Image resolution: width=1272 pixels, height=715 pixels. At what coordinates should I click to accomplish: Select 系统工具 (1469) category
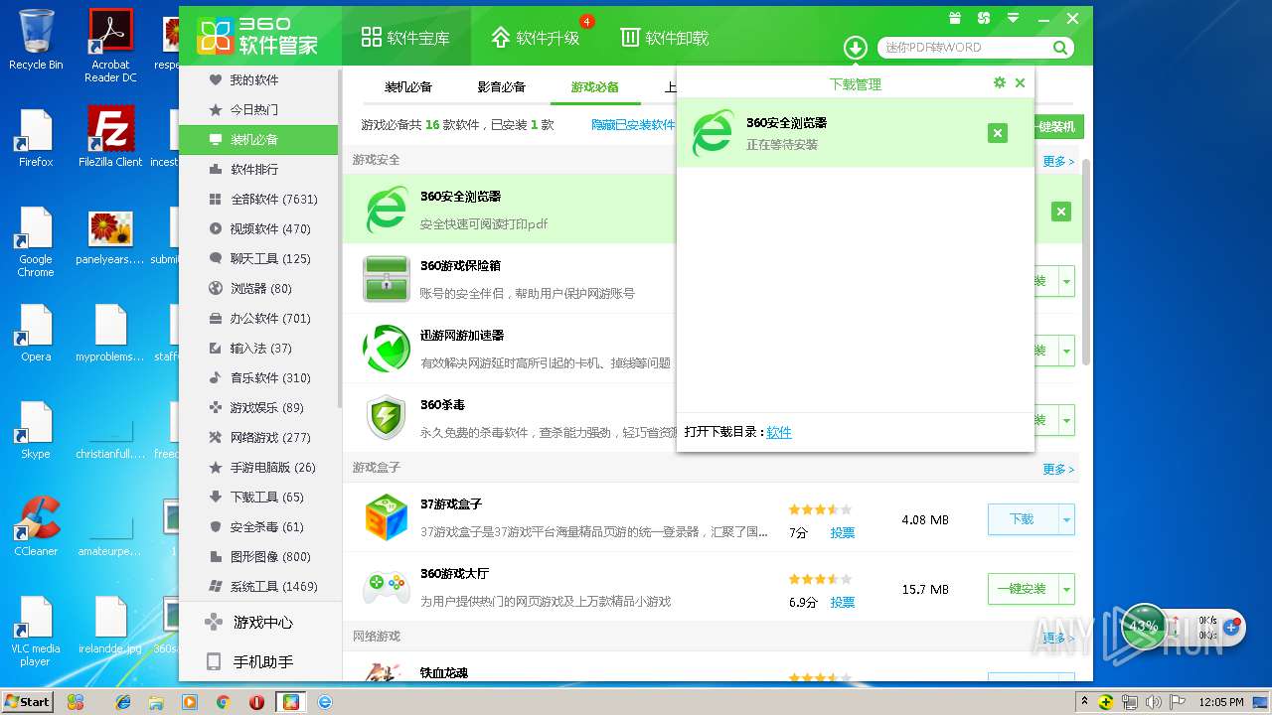[x=258, y=586]
